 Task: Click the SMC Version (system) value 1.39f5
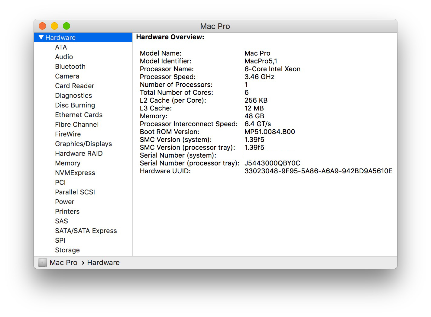pos(254,140)
